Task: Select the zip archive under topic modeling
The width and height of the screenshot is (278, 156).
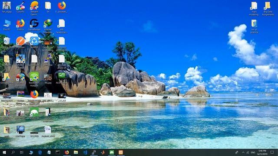Action: (x=254, y=26)
